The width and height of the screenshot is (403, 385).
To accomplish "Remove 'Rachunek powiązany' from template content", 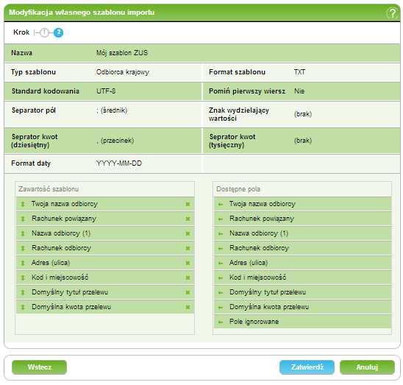I will coord(188,219).
